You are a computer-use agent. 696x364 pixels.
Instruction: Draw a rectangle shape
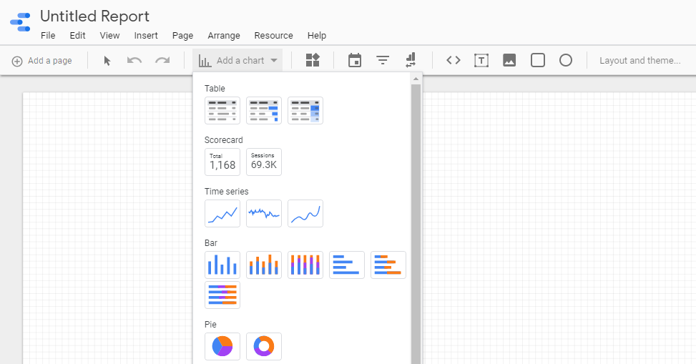coord(537,60)
